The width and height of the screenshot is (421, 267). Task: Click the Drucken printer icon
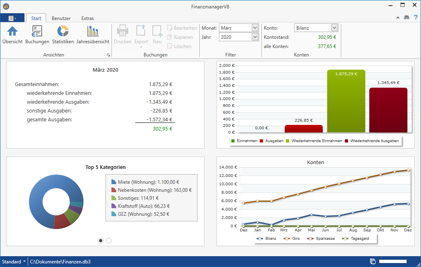[x=122, y=31]
